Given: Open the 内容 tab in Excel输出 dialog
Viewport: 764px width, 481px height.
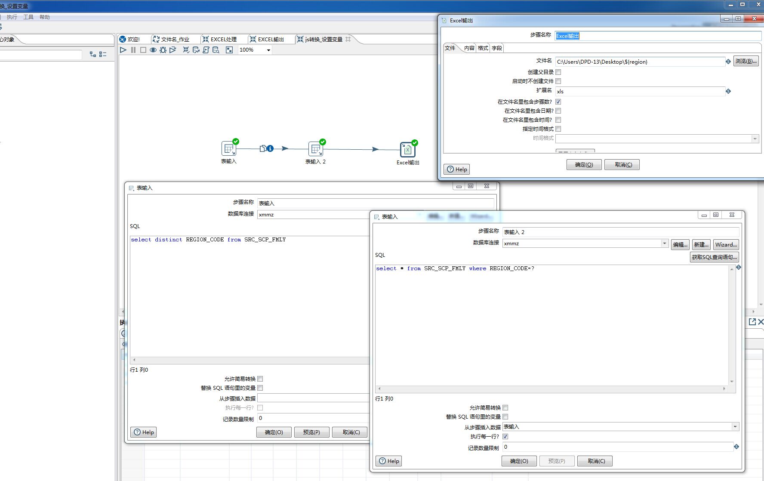Looking at the screenshot, I should click(x=469, y=48).
